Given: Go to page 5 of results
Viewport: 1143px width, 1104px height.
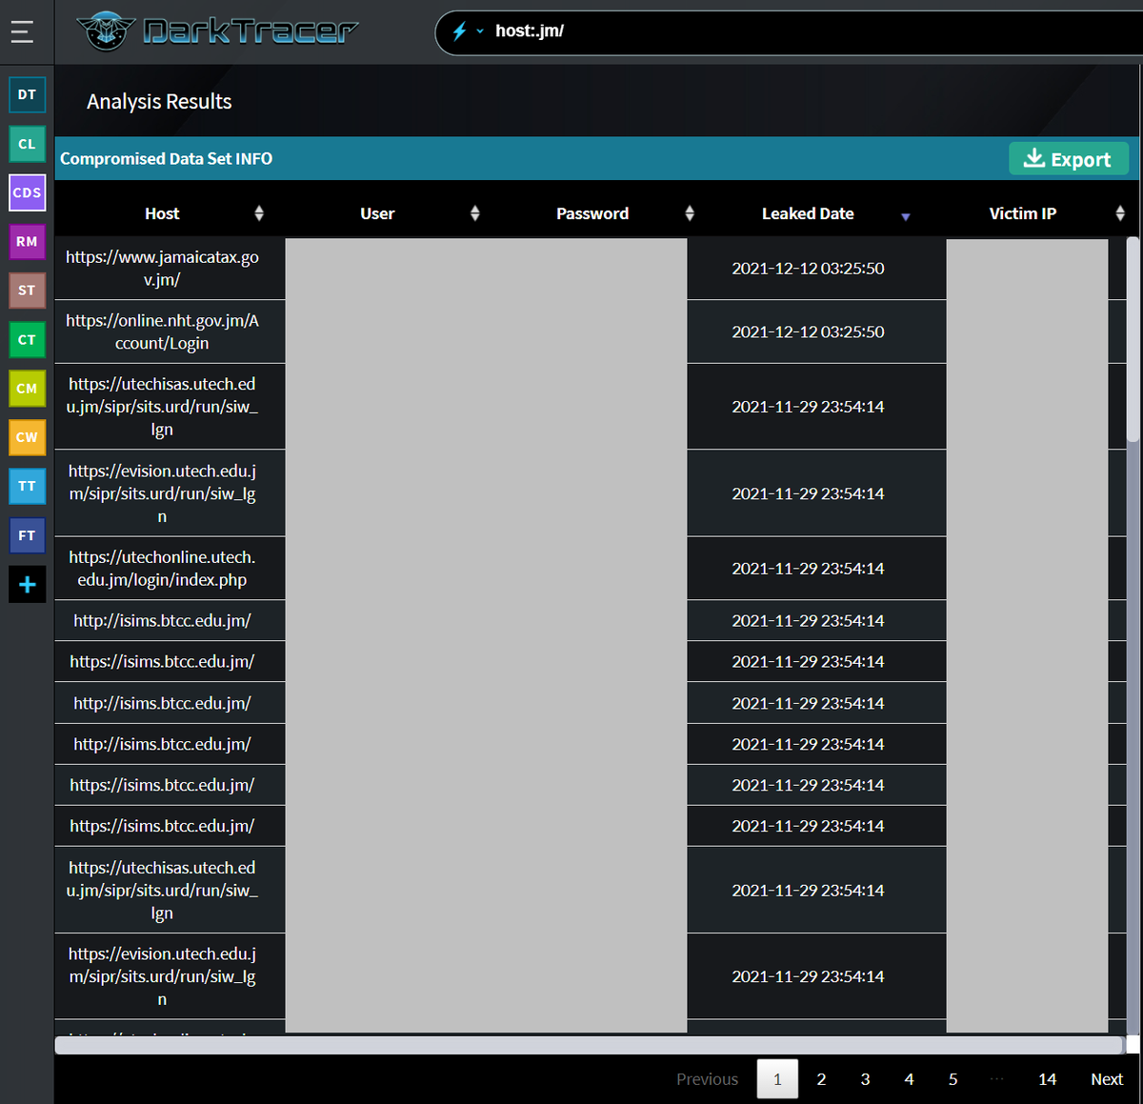Looking at the screenshot, I should pos(952,1079).
